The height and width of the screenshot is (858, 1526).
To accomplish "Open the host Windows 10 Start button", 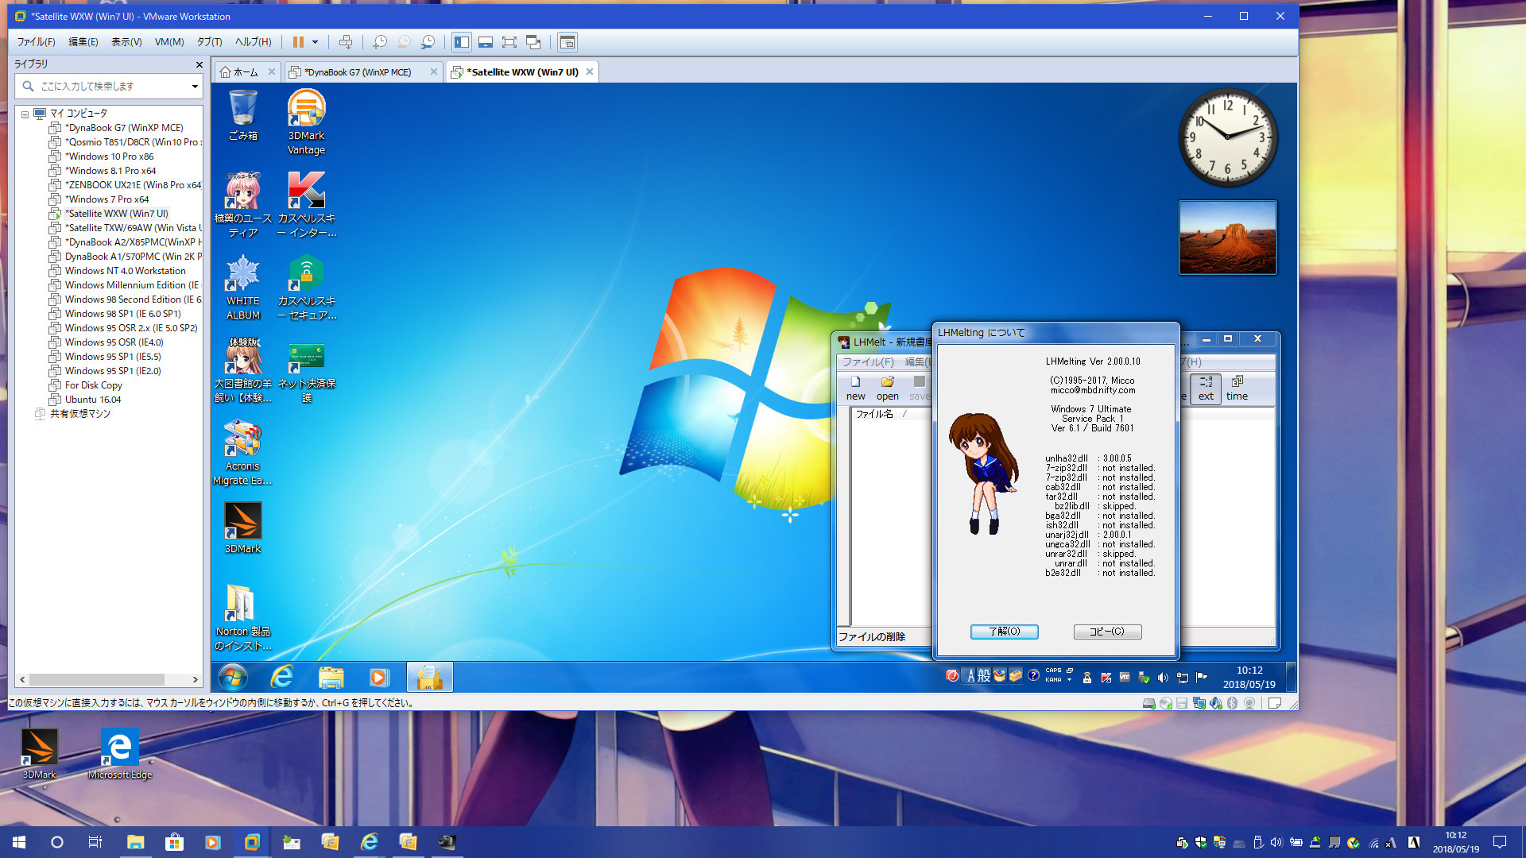I will pyautogui.click(x=19, y=842).
